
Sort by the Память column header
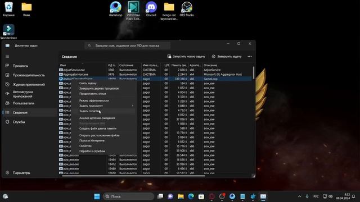pos(179,65)
